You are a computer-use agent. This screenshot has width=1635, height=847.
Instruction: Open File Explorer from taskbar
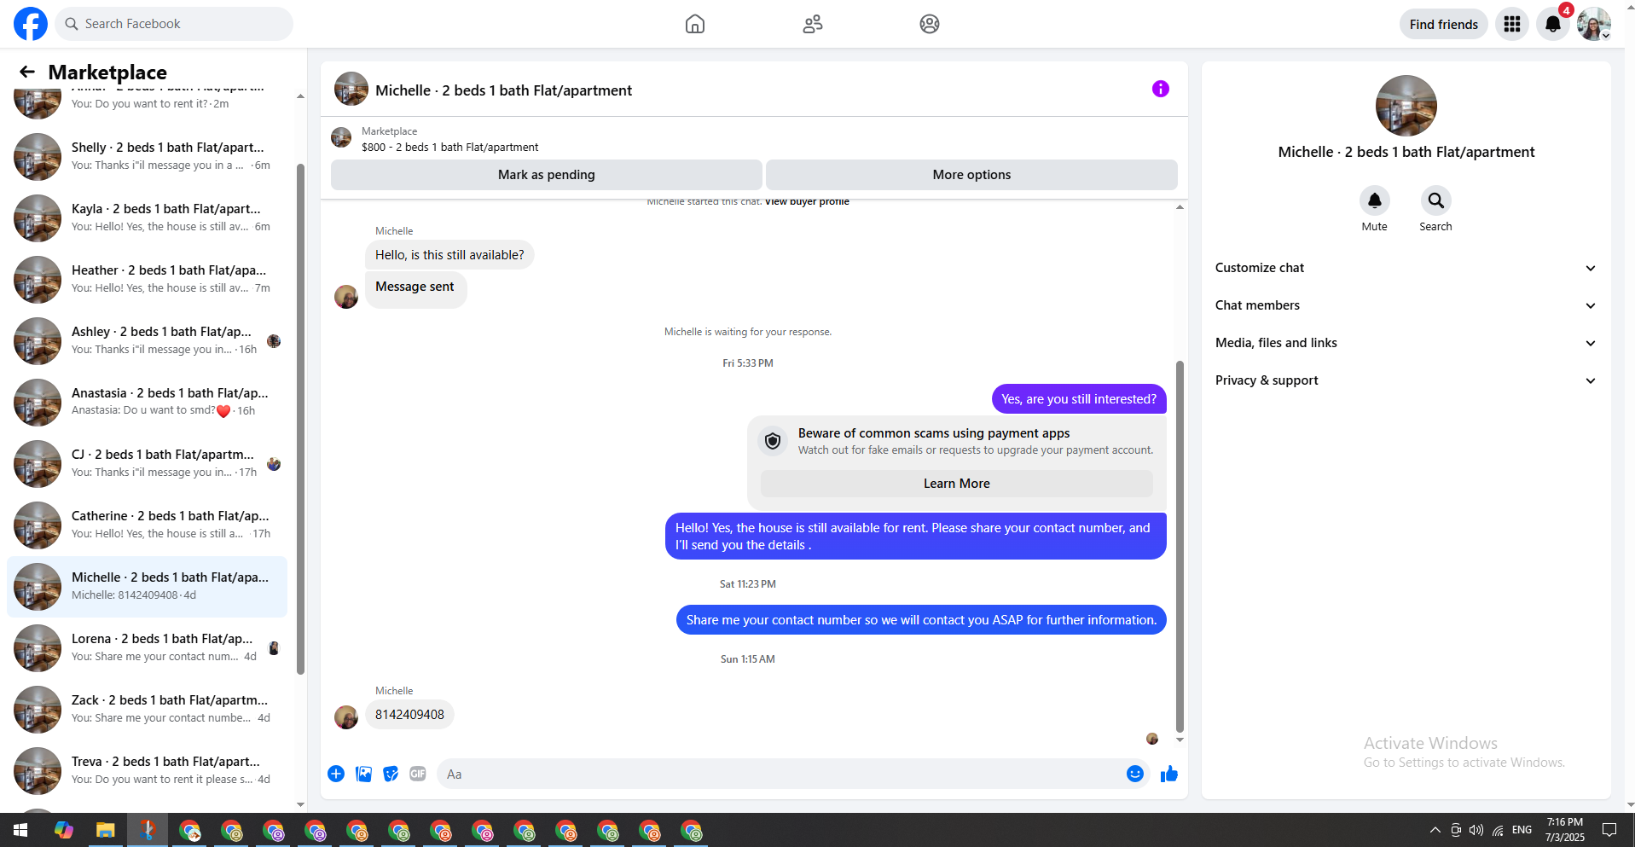[x=106, y=830]
